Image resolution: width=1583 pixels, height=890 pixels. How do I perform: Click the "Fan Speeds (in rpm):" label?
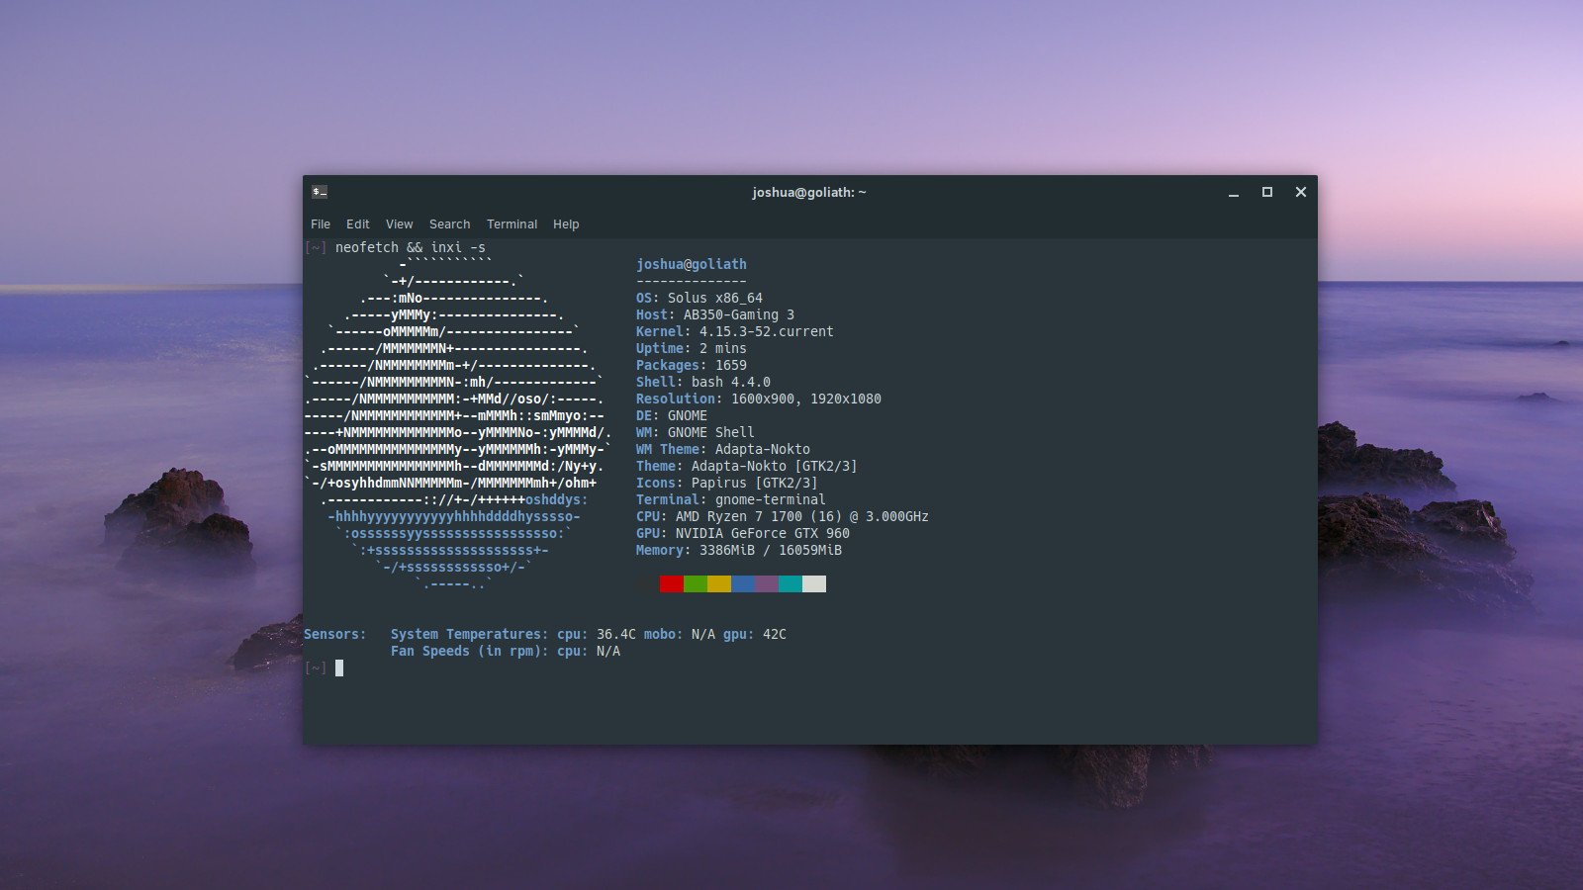(x=470, y=651)
